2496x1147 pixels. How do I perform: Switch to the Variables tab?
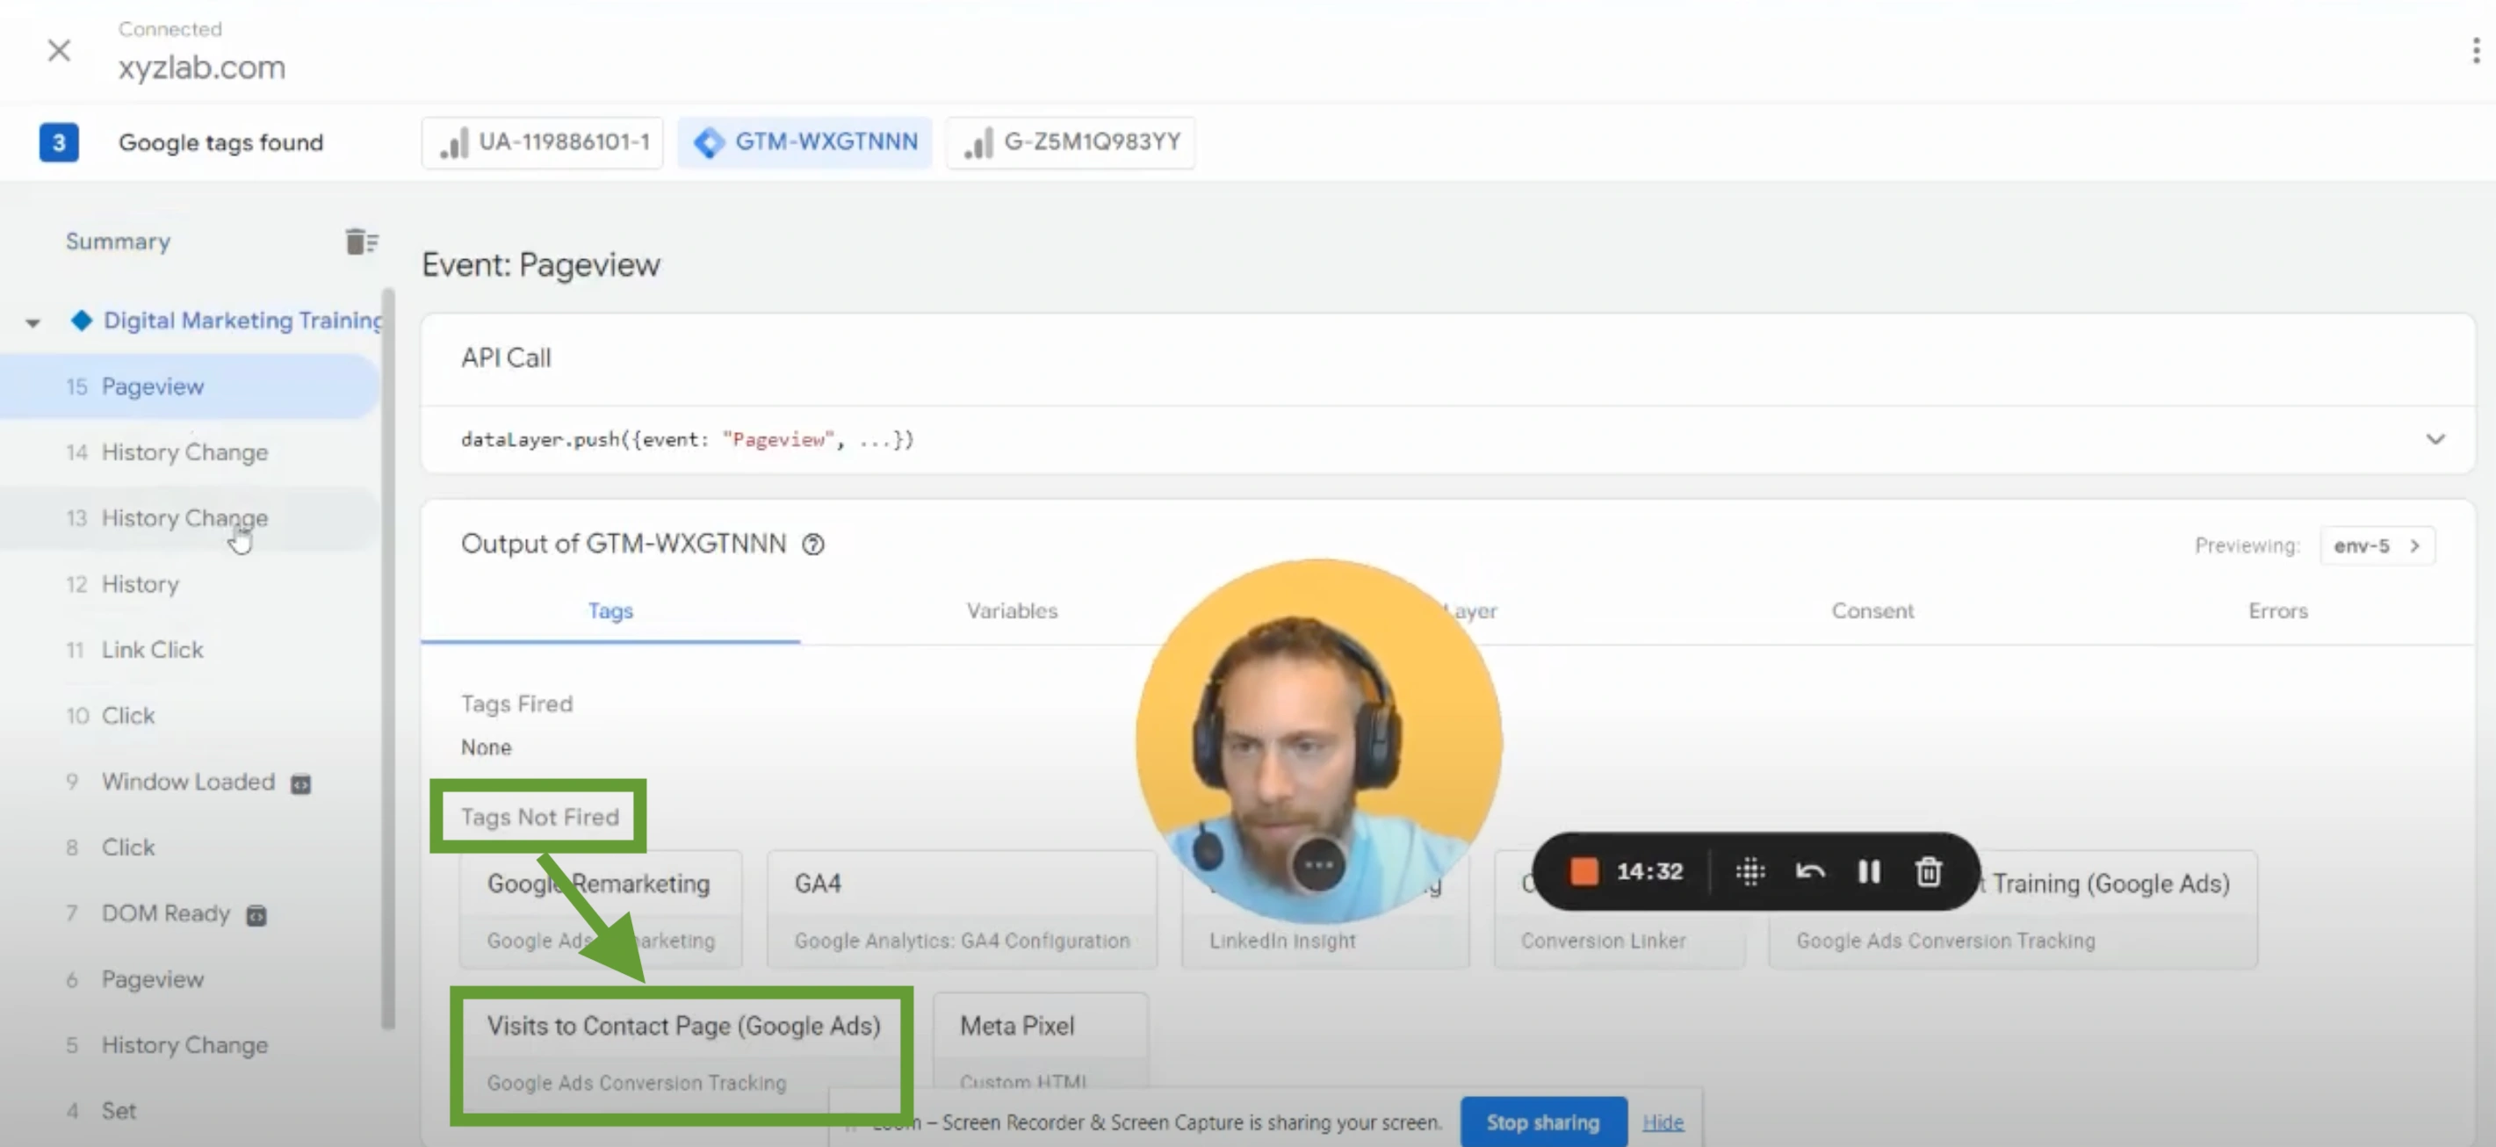point(1012,611)
